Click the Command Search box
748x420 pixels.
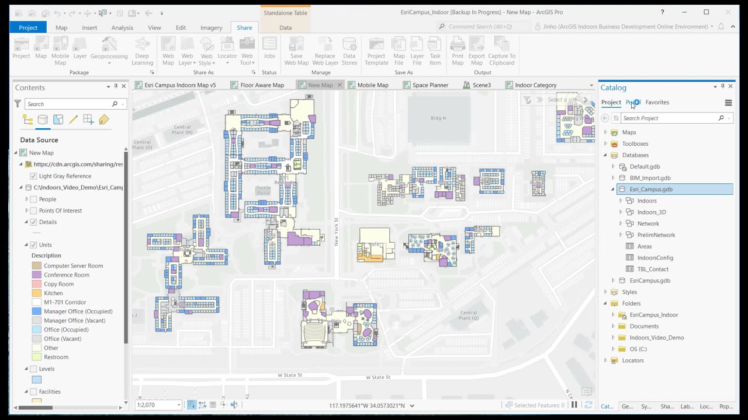[483, 26]
